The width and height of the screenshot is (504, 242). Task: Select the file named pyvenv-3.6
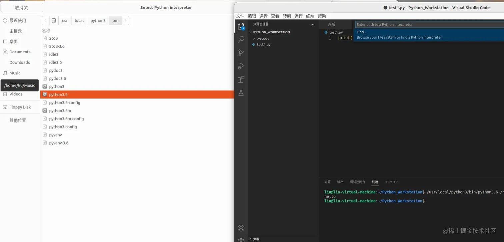pos(137,143)
